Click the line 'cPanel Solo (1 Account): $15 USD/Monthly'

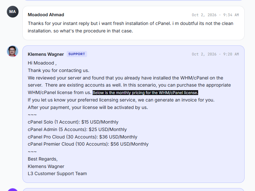coord(73,122)
